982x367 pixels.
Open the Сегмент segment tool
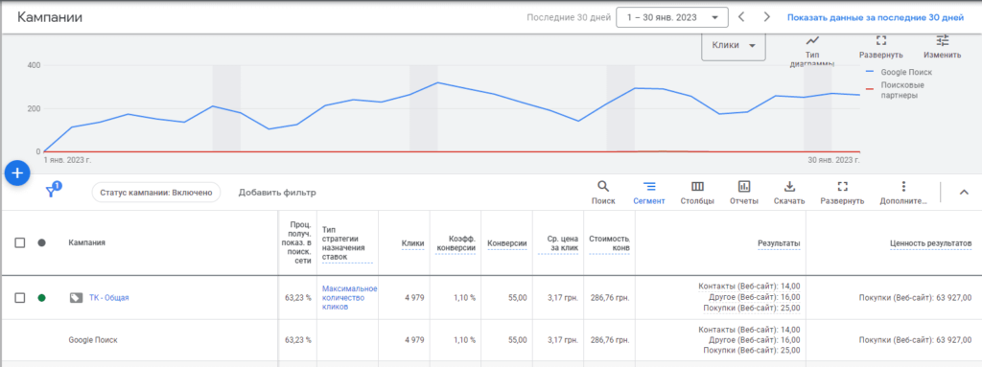(x=648, y=193)
